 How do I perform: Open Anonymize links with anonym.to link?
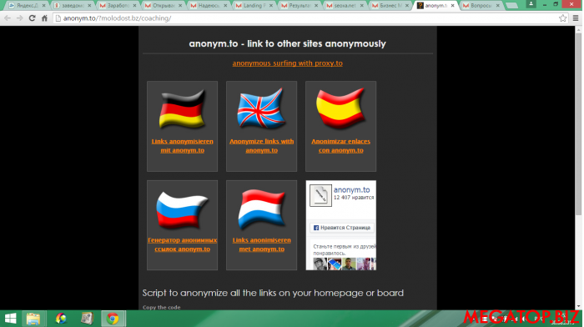coord(261,146)
